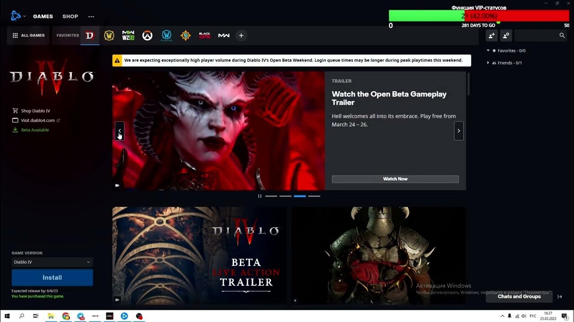Open Google Chrome from taskbar
This screenshot has width=574, height=322.
66,316
